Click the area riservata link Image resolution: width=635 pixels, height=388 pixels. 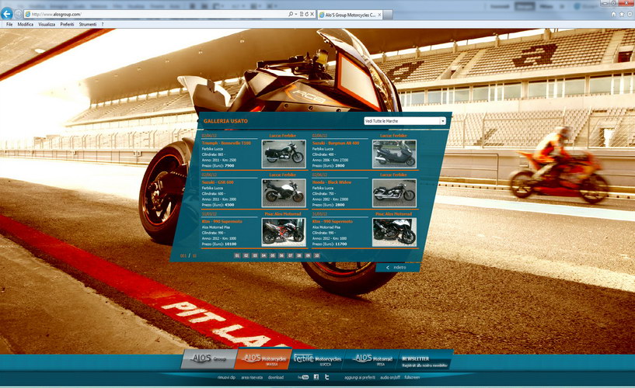coord(252,377)
